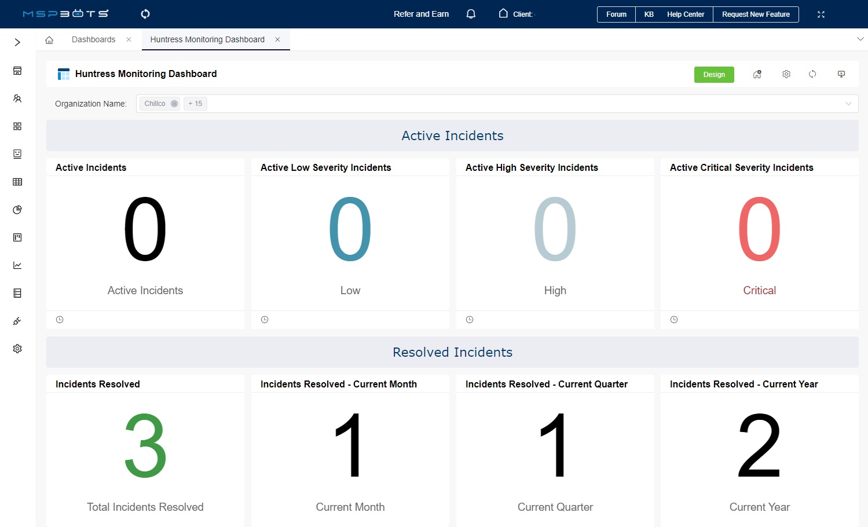
Task: Open the Clients icon in the sidebar
Action: (x=17, y=98)
